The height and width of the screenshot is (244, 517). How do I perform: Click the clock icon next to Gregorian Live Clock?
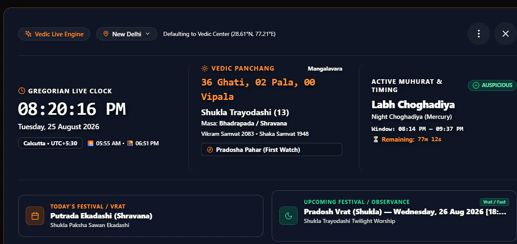[22, 91]
